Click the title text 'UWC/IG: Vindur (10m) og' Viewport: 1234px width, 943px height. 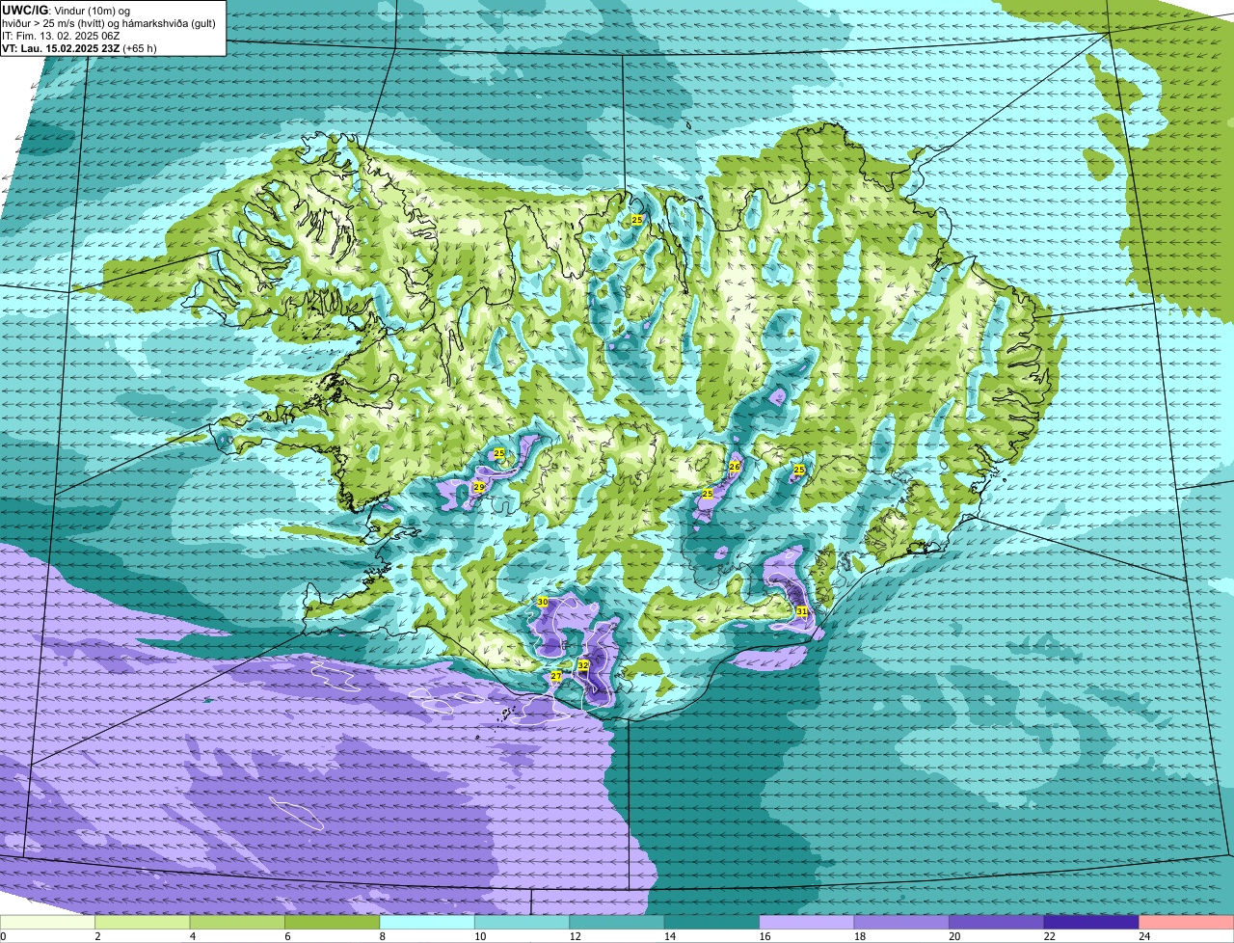click(x=67, y=10)
